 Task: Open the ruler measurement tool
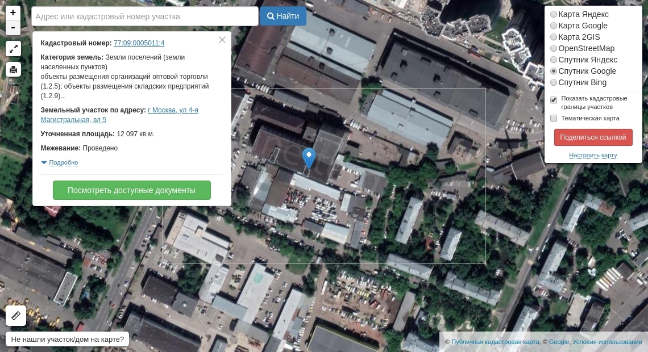coord(16,315)
